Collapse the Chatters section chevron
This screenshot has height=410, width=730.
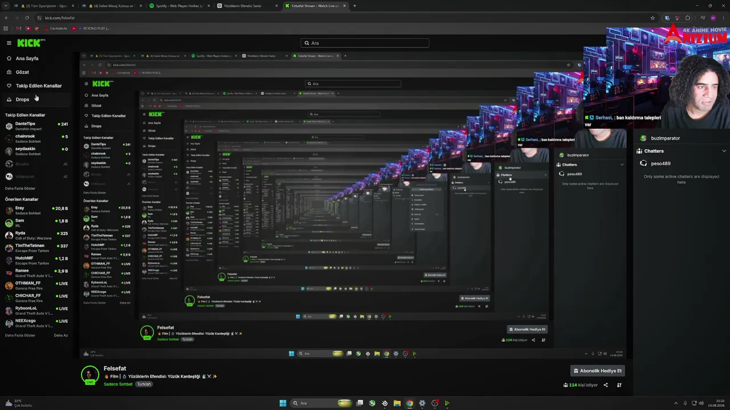click(x=724, y=151)
